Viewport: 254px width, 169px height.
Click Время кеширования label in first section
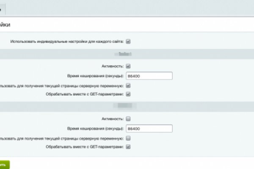[95, 76]
